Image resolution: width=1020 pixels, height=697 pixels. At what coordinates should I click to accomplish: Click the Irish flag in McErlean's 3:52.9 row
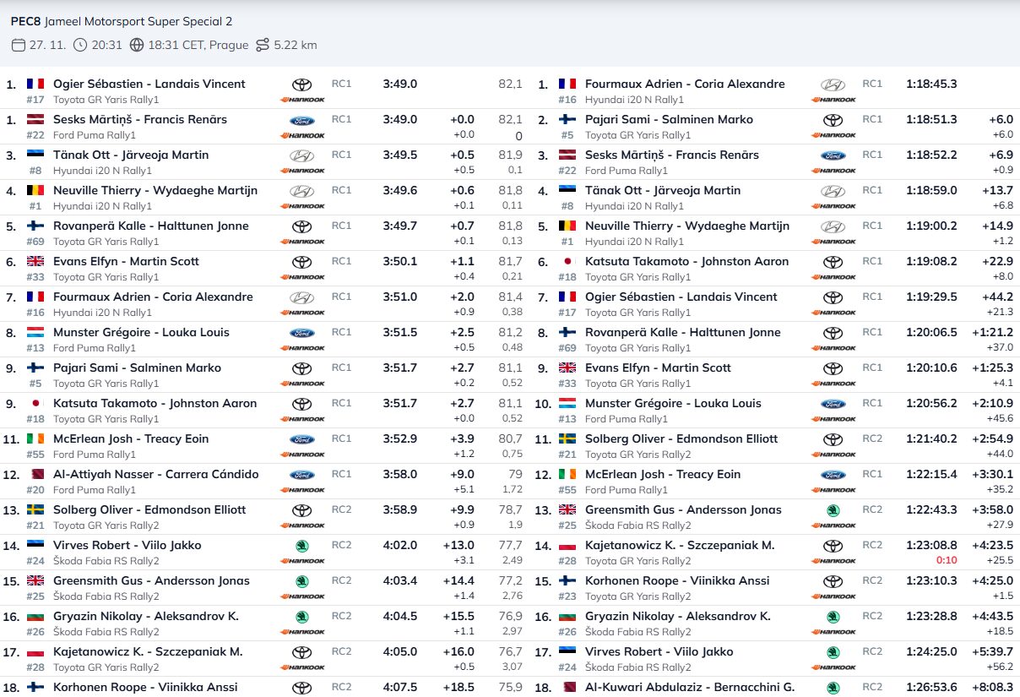click(35, 439)
